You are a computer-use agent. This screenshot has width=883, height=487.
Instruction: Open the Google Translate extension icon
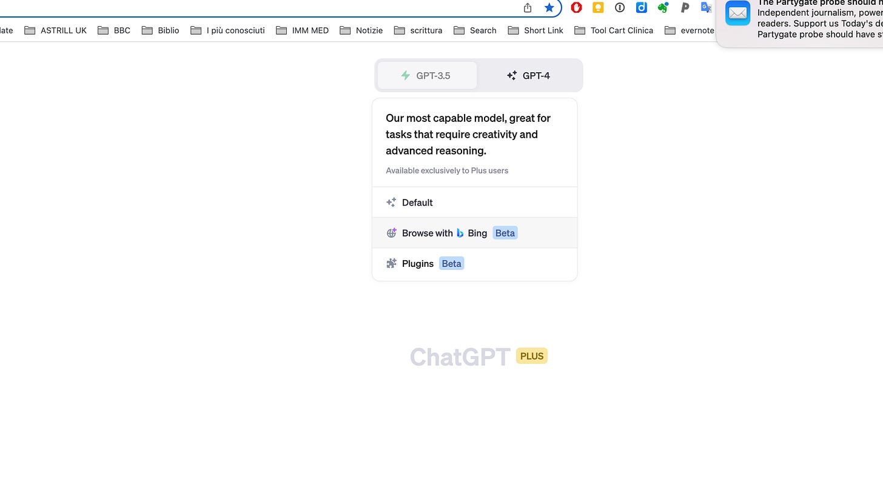[x=707, y=7]
